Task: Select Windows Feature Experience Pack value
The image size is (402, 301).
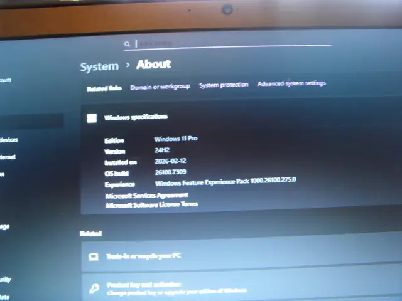Action: tap(225, 181)
